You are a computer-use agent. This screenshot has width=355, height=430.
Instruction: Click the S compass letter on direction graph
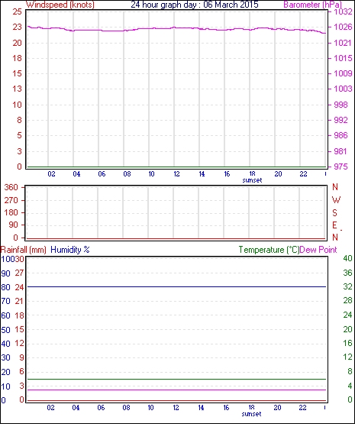coord(334,212)
